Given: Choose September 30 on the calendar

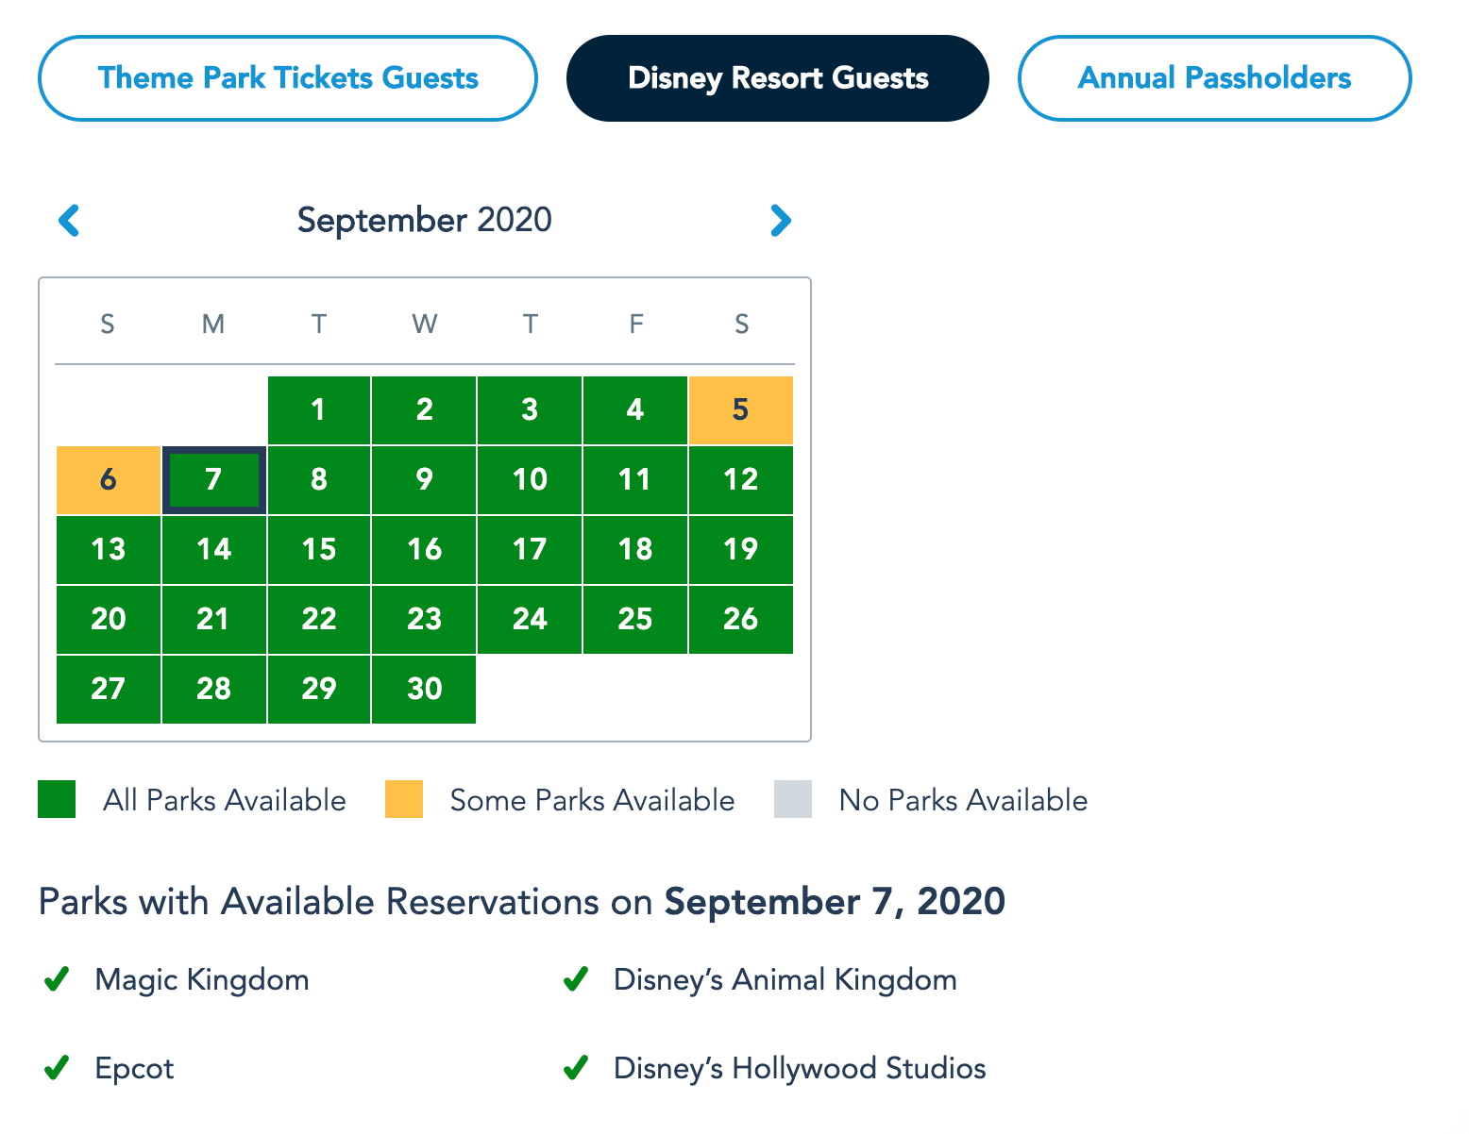Looking at the screenshot, I should 425,689.
